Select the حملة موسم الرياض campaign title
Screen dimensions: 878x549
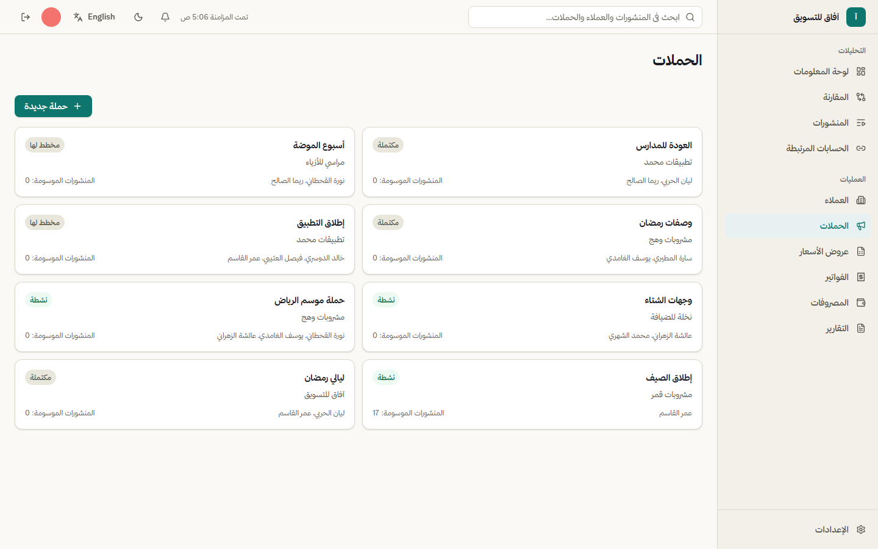tap(309, 300)
